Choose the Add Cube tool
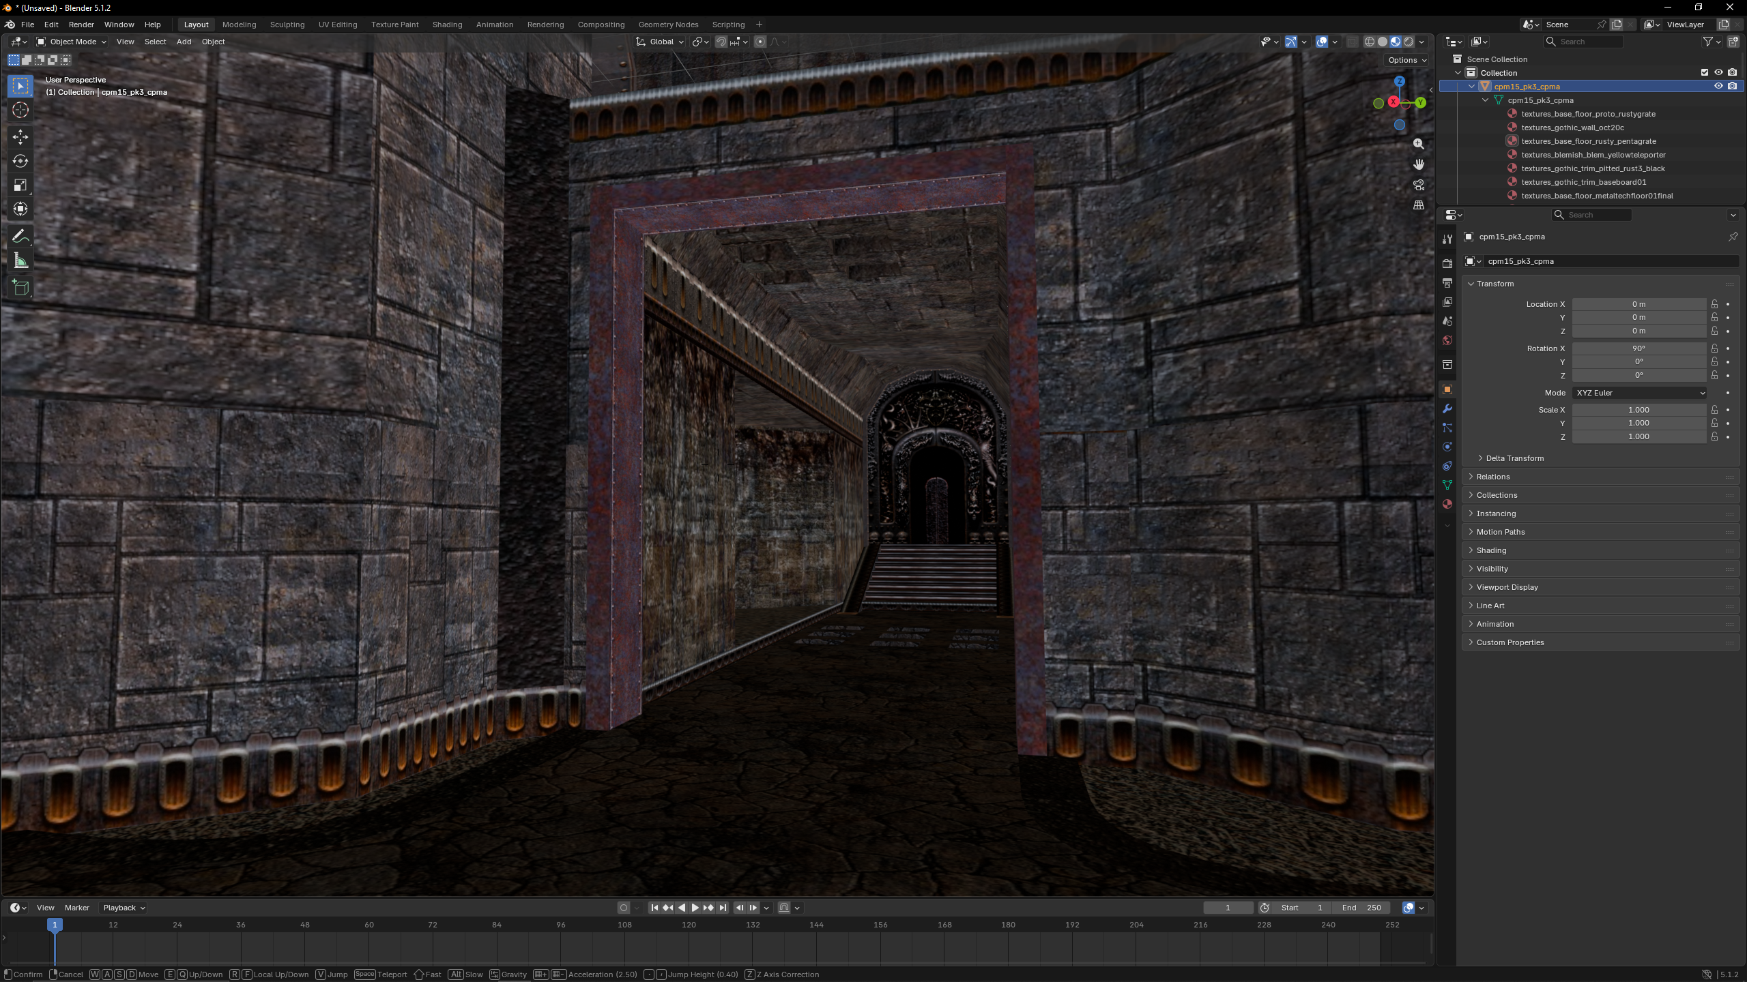This screenshot has height=982, width=1747. click(x=20, y=288)
